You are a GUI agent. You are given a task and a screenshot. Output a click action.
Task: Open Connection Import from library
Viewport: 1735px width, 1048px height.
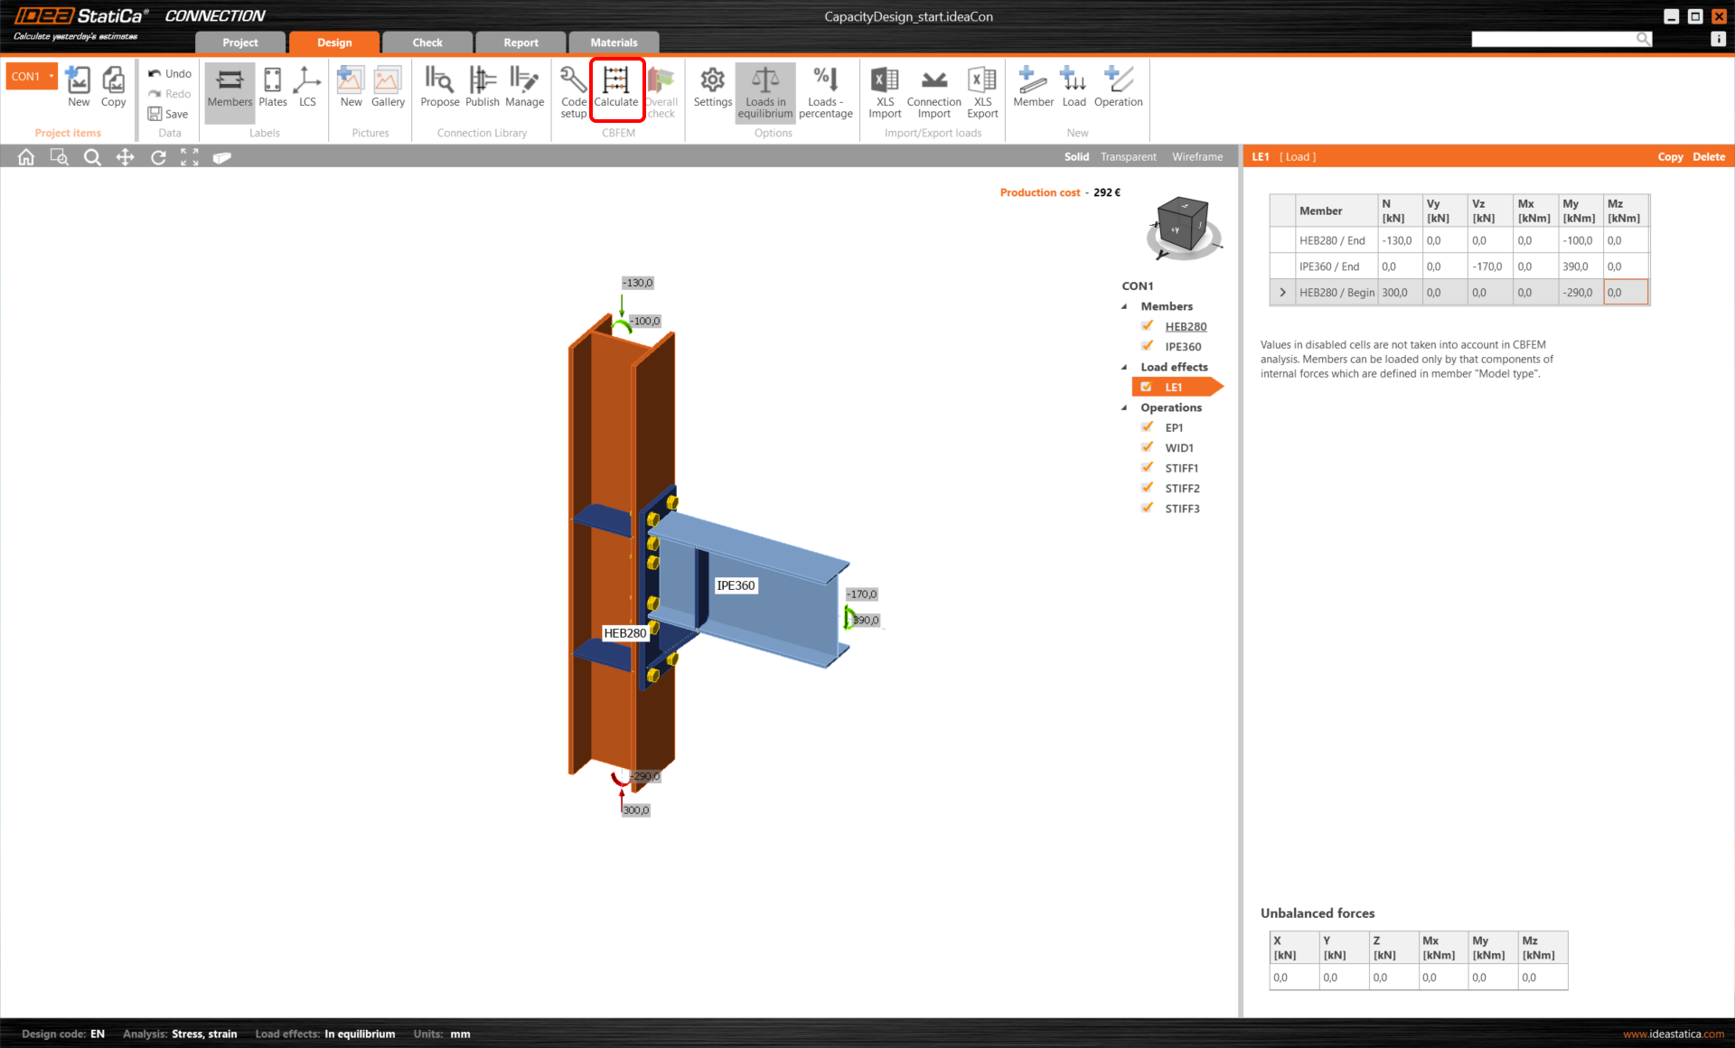[x=933, y=89]
